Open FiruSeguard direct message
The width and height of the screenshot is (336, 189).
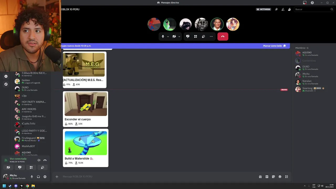31,139
